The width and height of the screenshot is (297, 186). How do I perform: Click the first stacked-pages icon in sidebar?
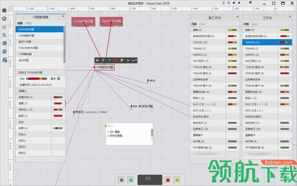4,43
